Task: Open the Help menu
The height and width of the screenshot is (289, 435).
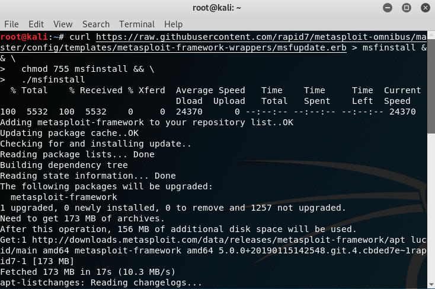Action: (174, 24)
